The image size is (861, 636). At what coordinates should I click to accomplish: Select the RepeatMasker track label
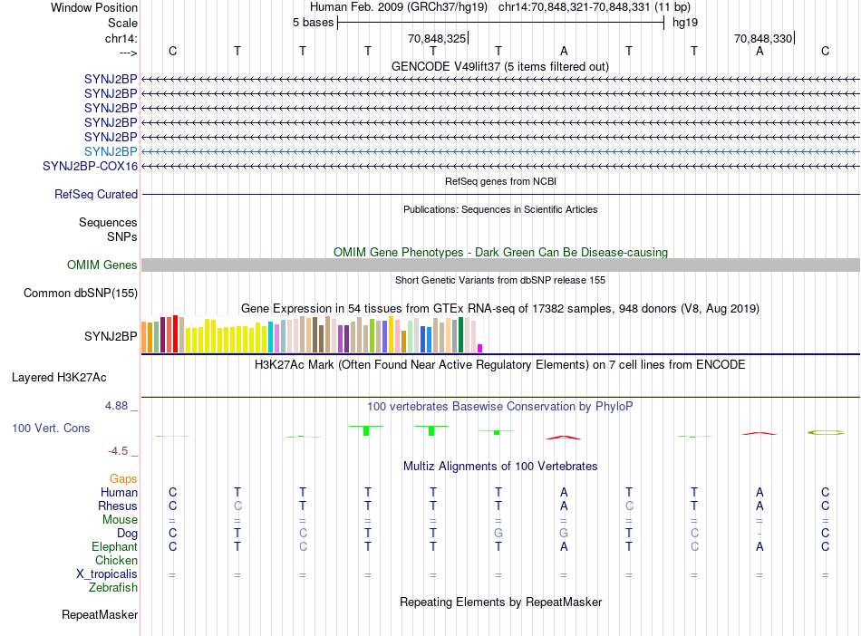(x=100, y=614)
